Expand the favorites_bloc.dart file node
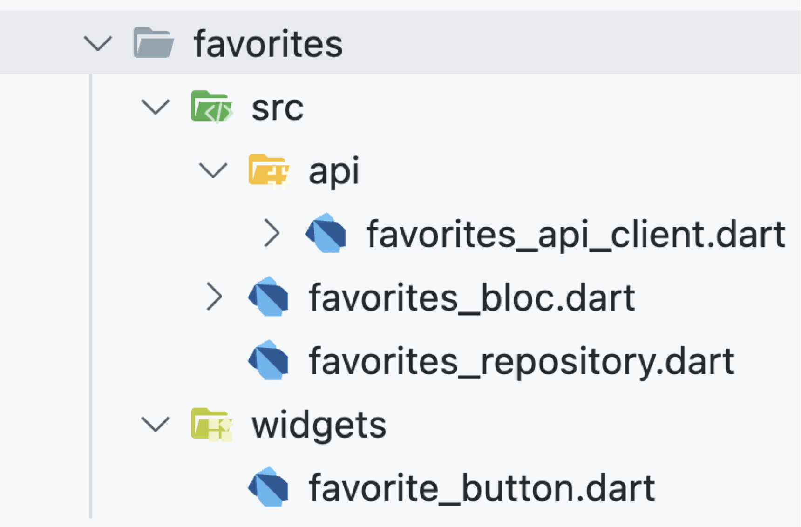 (214, 297)
